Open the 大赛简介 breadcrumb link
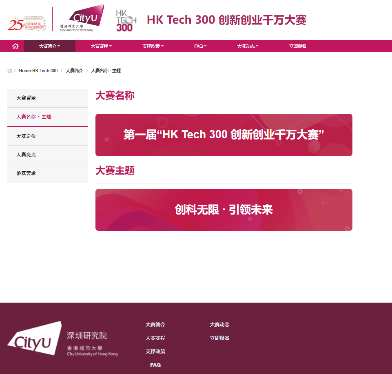 74,71
